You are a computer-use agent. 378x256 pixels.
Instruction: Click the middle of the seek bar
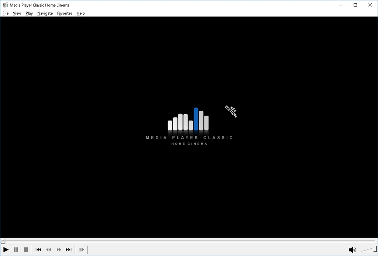(189, 241)
